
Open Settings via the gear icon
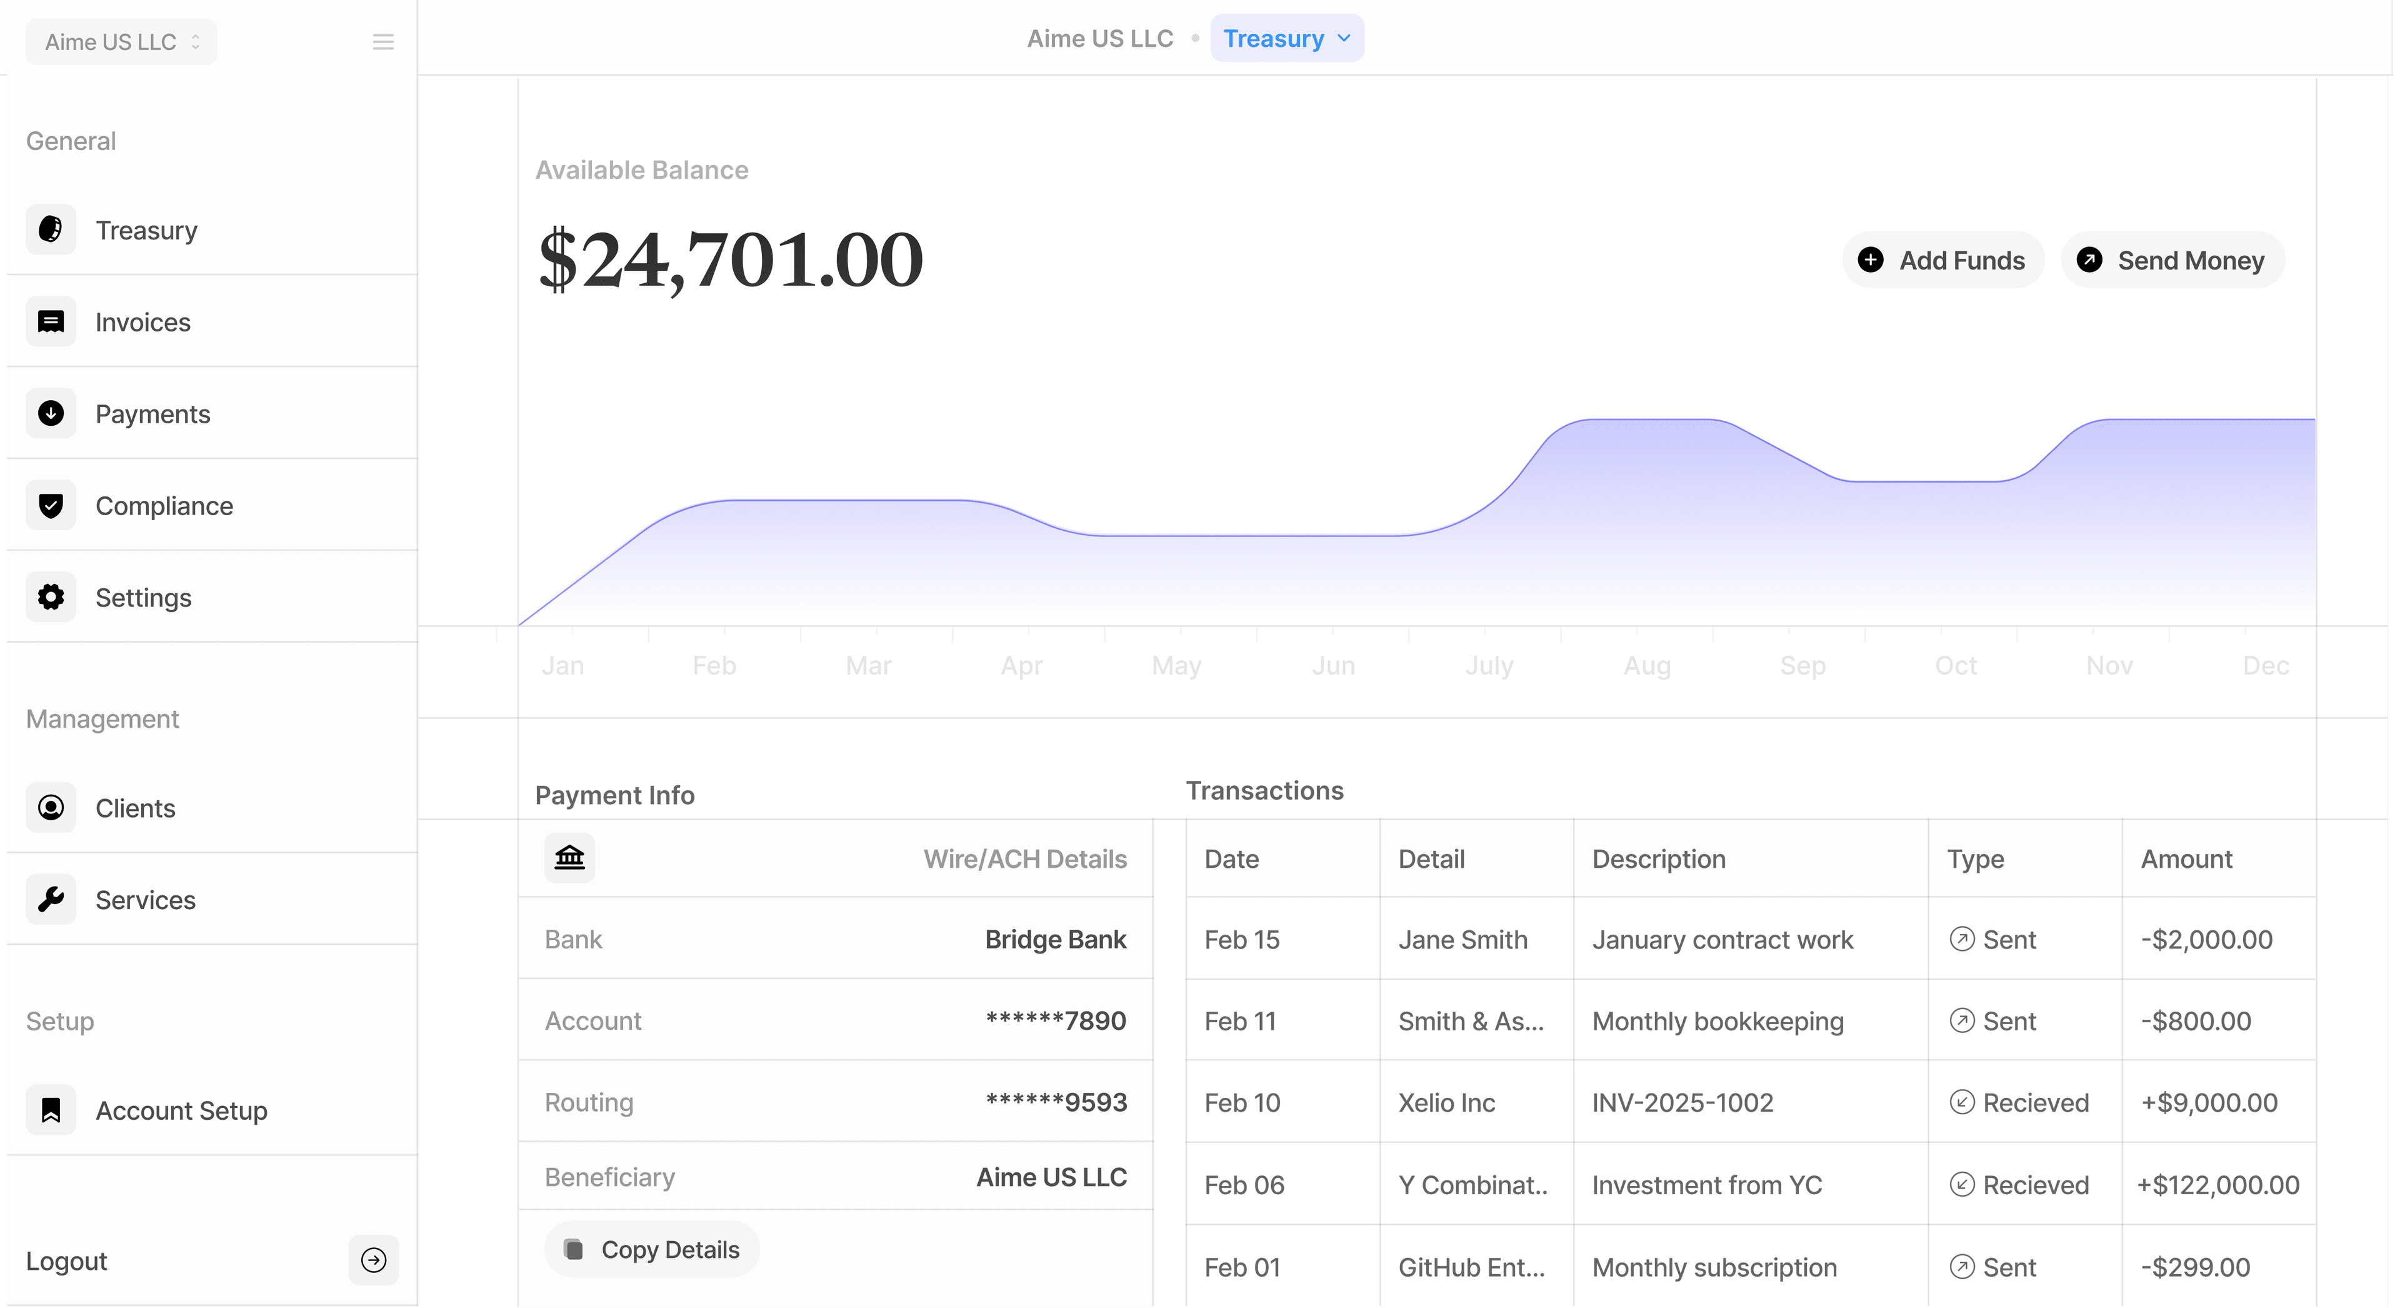[50, 596]
